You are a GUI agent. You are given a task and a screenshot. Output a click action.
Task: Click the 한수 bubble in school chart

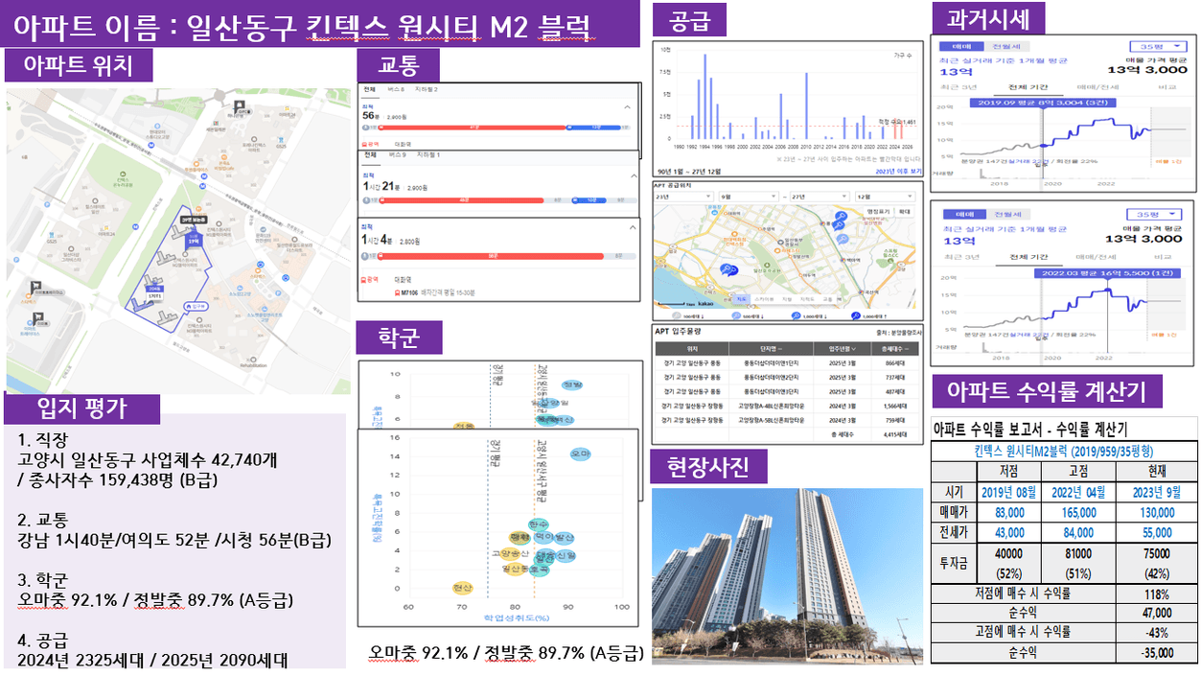538,524
